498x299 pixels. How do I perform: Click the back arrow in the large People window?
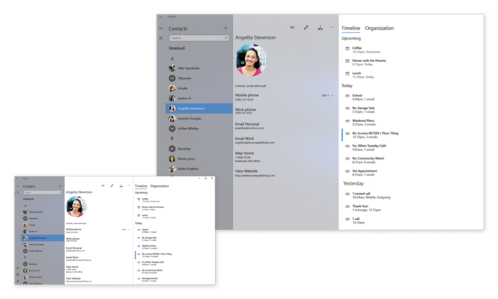(161, 16)
